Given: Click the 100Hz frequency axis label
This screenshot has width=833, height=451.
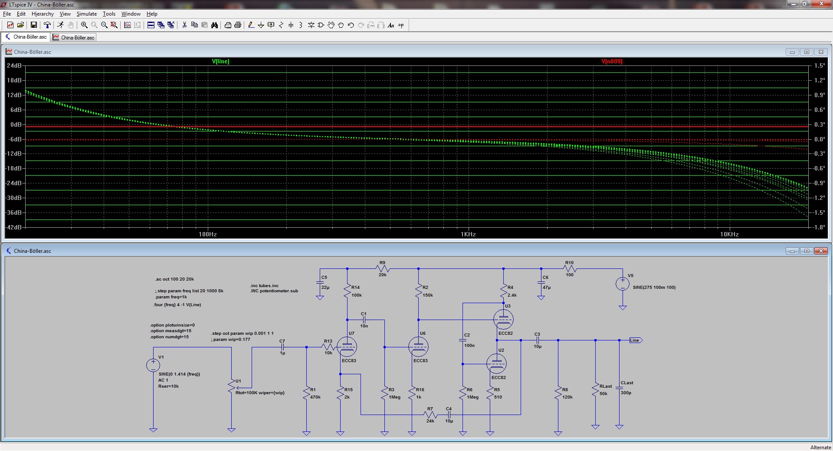Looking at the screenshot, I should point(208,234).
